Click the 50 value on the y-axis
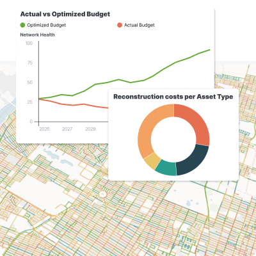 click(30, 83)
